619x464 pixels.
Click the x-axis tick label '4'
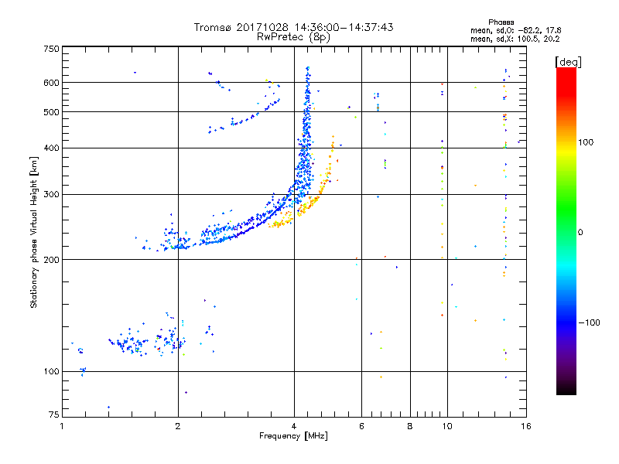pyautogui.click(x=294, y=426)
